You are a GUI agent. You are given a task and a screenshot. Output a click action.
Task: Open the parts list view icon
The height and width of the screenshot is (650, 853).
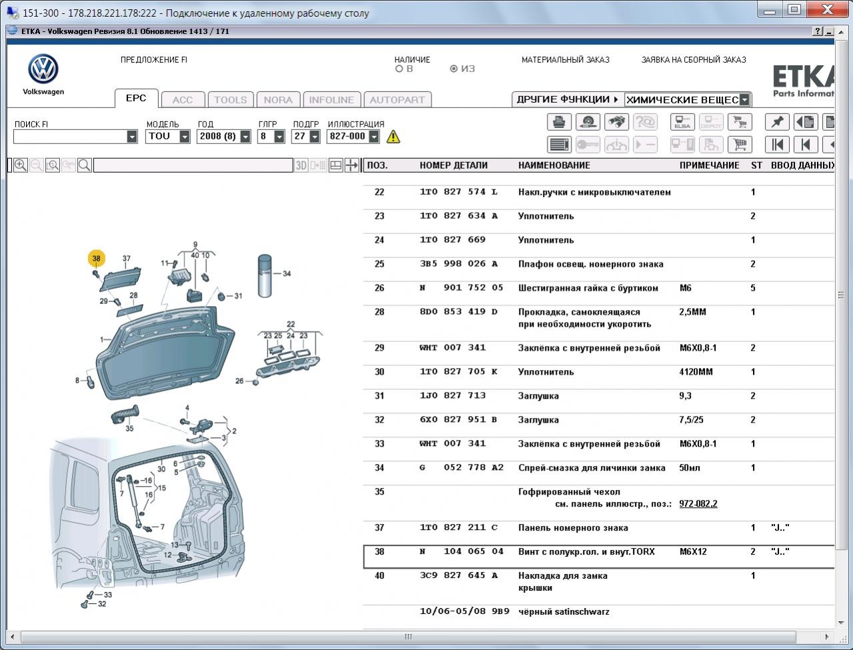pos(559,144)
